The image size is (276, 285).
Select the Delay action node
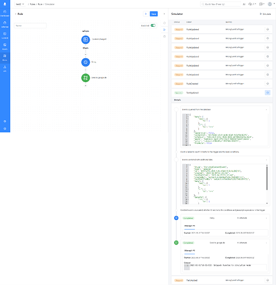86,62
